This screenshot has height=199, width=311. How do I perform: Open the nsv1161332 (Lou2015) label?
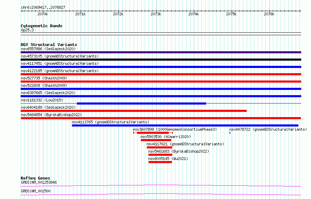coord(42,100)
